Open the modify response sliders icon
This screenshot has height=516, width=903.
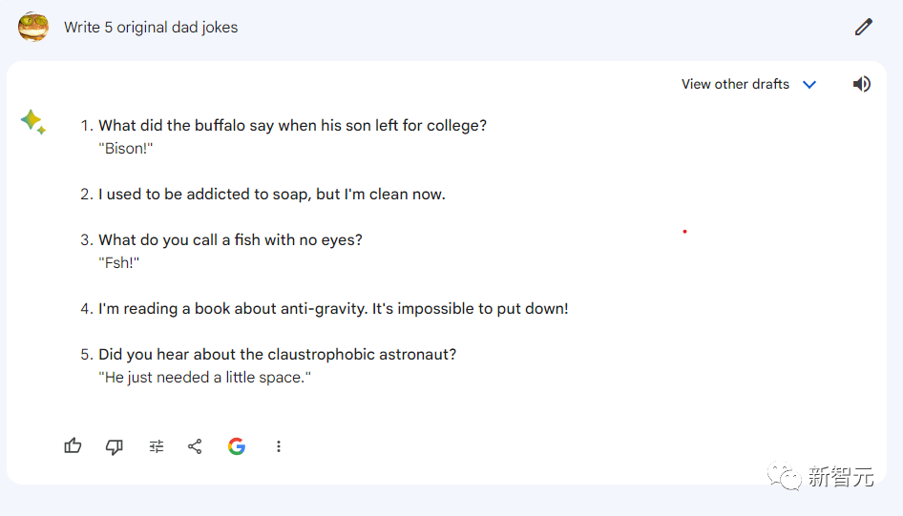(x=157, y=445)
